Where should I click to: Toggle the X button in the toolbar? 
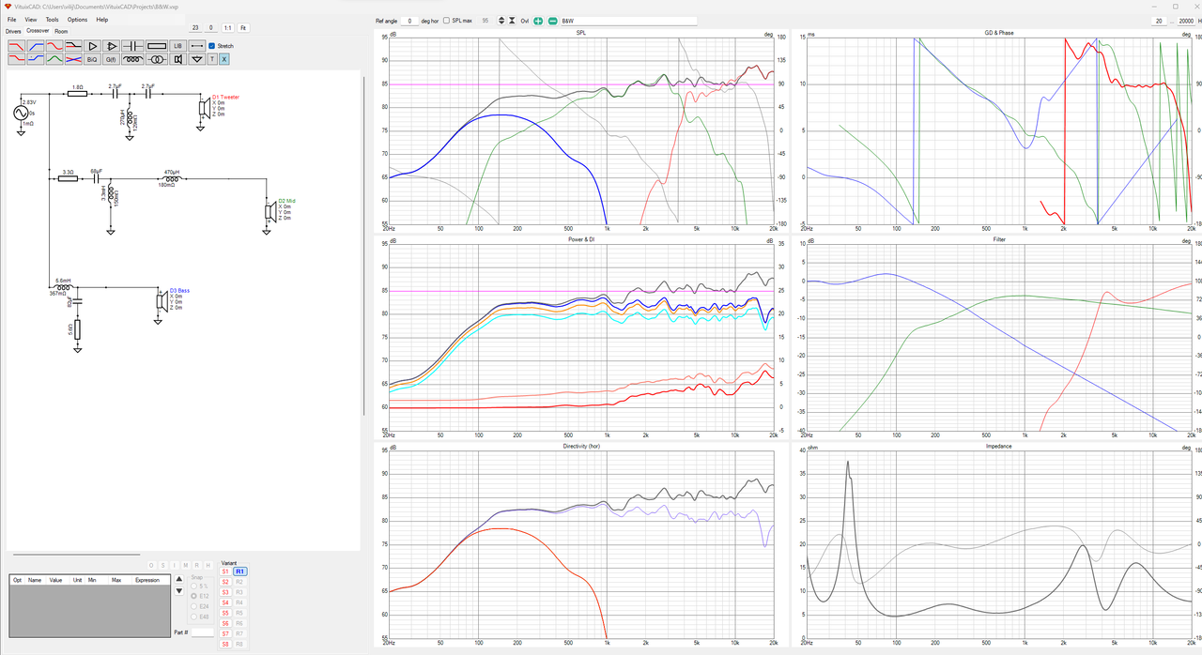click(x=224, y=59)
